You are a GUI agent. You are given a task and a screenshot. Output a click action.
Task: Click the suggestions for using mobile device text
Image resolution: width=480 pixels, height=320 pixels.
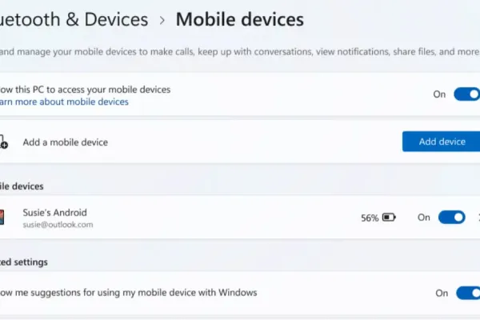click(x=128, y=293)
